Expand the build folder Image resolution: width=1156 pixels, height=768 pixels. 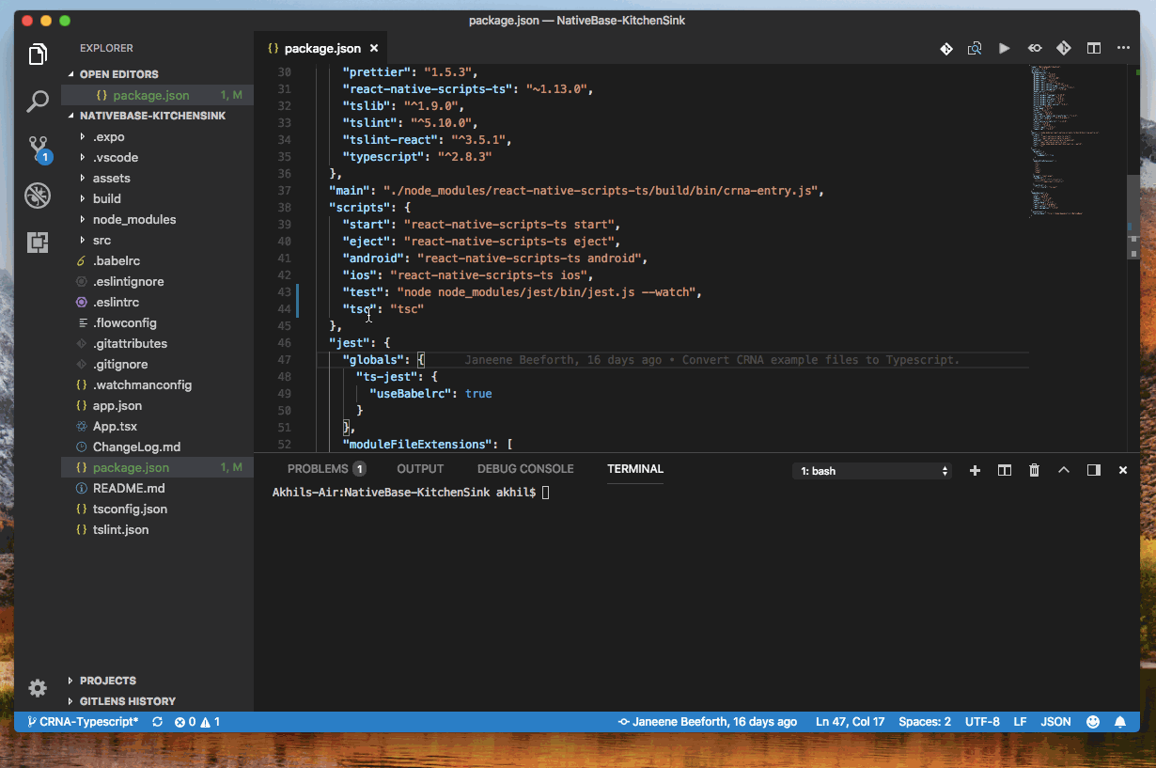(157, 198)
